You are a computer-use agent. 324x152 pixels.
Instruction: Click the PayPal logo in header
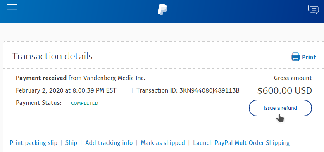[x=162, y=10]
